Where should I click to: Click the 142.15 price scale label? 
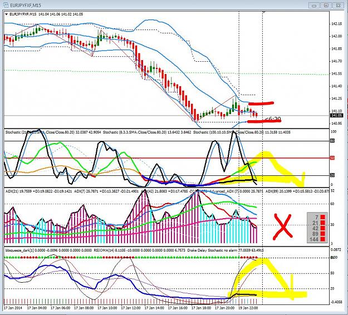click(336, 24)
